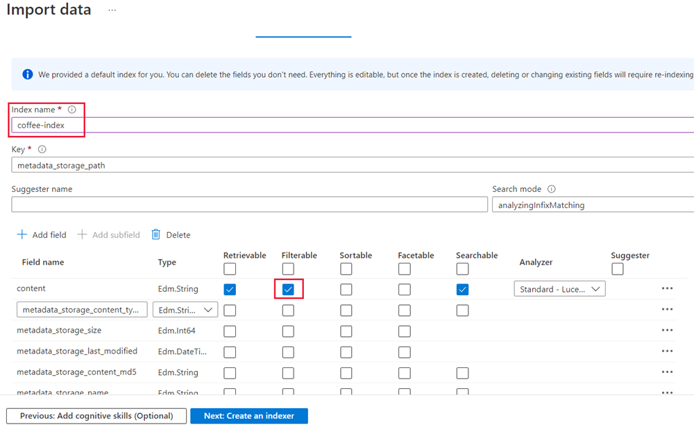Image resolution: width=694 pixels, height=427 pixels.
Task: Click the blue information icon in the banner
Action: 28,74
